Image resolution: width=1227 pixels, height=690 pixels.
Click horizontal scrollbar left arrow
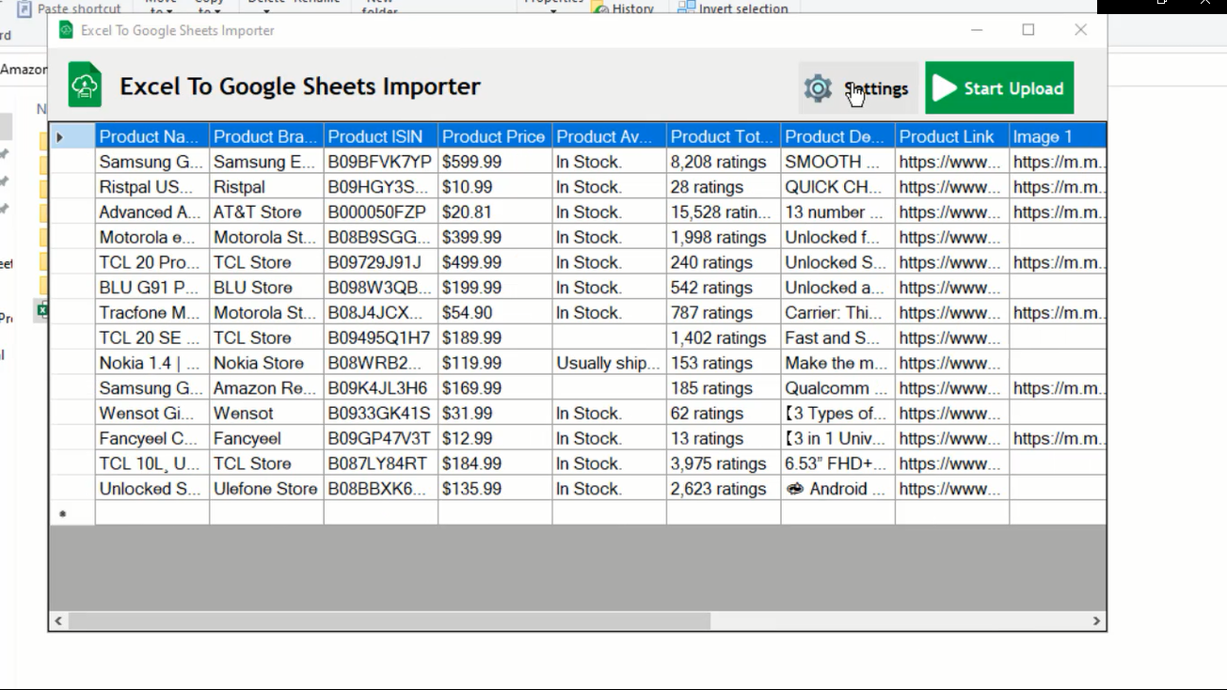[58, 620]
